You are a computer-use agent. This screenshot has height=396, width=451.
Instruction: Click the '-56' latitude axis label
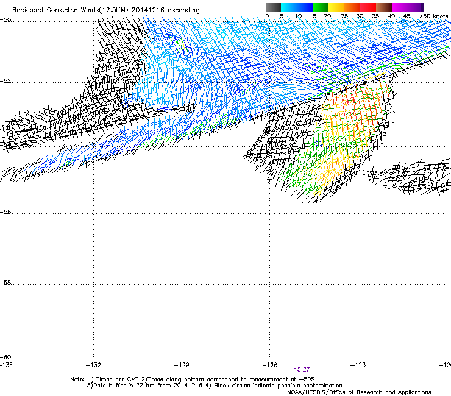(5, 212)
